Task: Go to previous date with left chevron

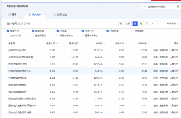Action: [153, 24]
